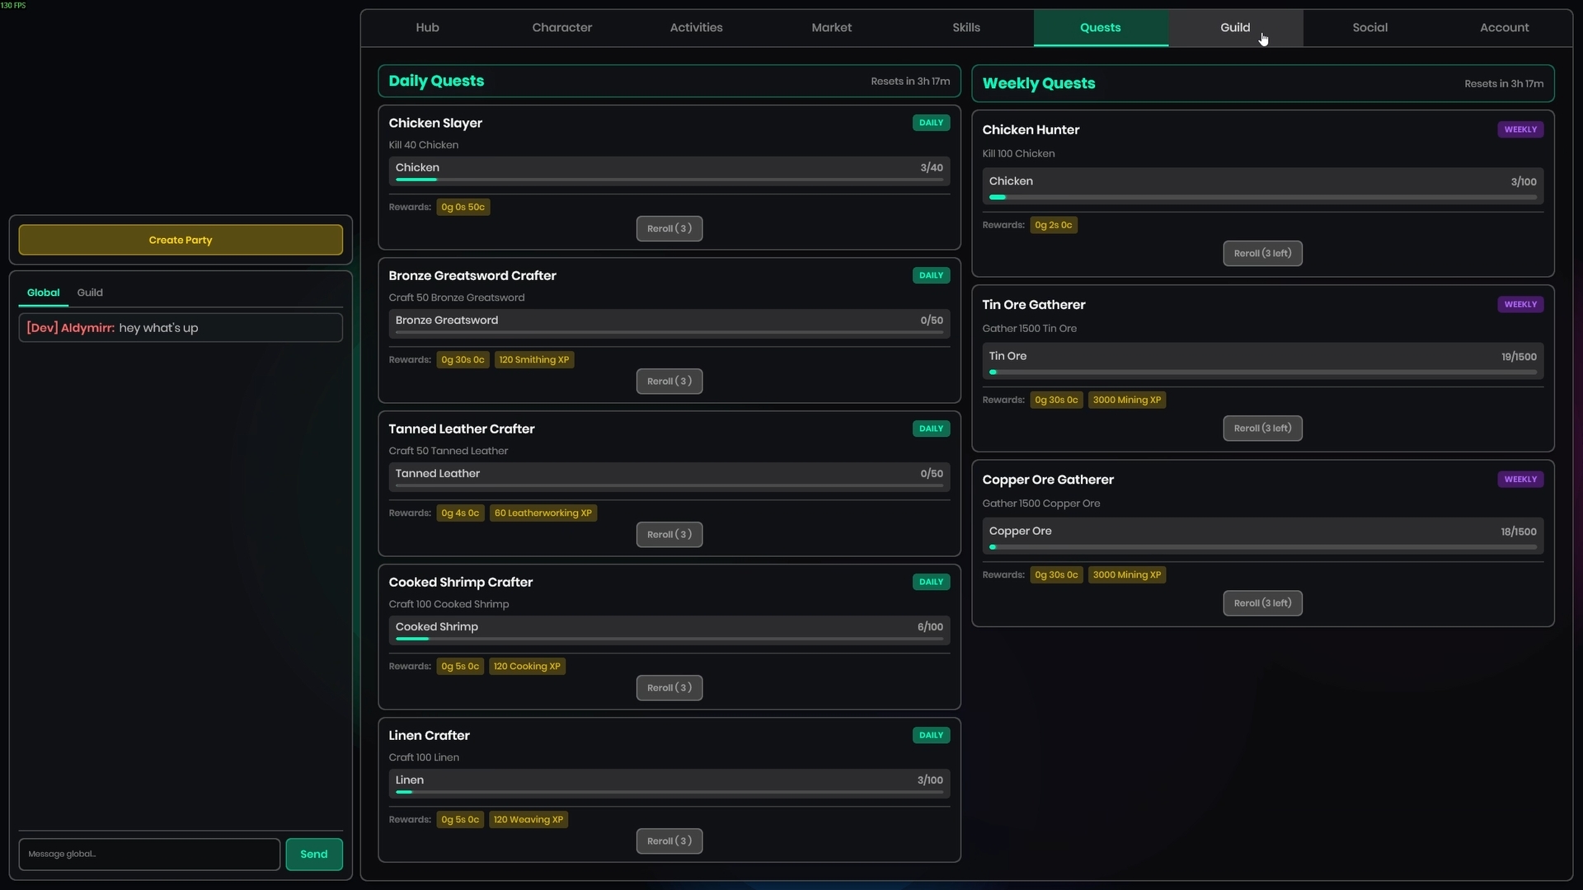Viewport: 1583px width, 890px height.
Task: Focus the Message global input field
Action: point(149,854)
